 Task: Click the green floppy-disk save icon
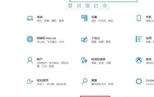click(x=87, y=6)
